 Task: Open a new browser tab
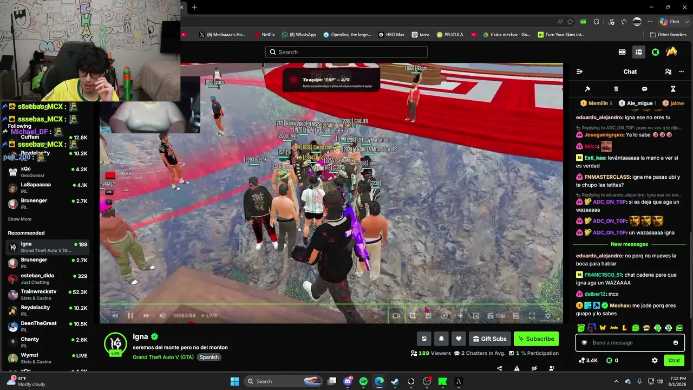click(x=194, y=7)
